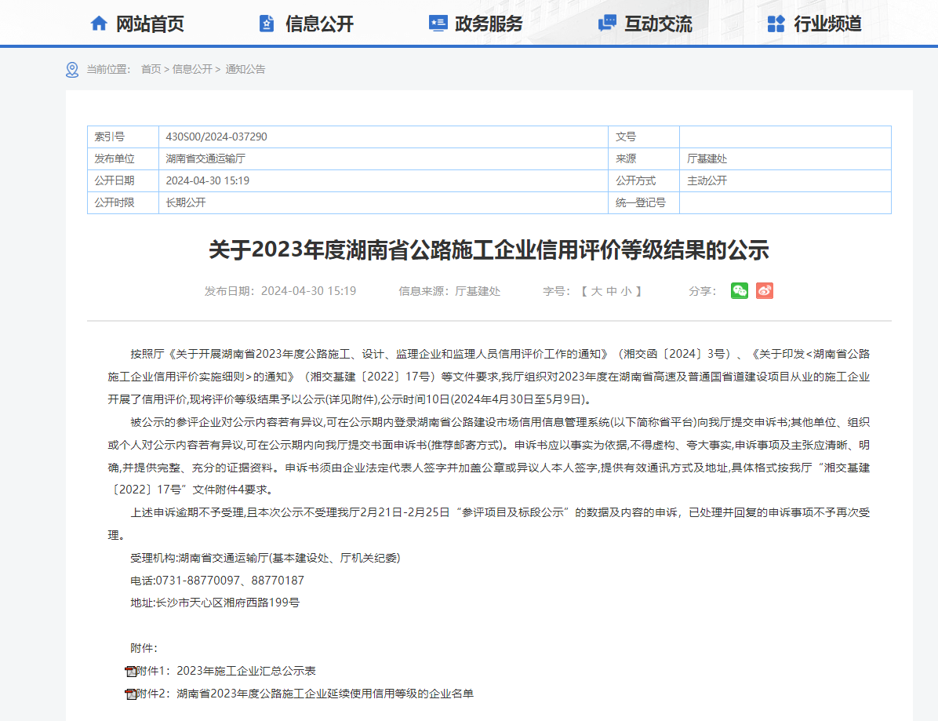This screenshot has width=938, height=721.
Task: Click the PDF icon for 附件1
Action: pyautogui.click(x=131, y=672)
